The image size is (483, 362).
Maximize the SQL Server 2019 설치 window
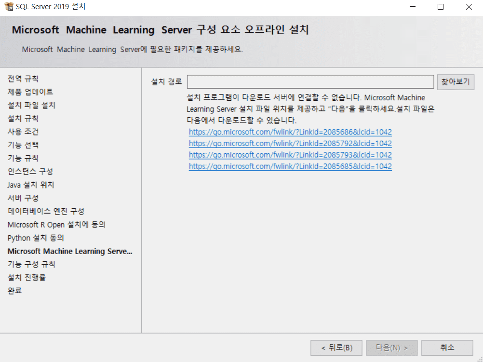(441, 7)
